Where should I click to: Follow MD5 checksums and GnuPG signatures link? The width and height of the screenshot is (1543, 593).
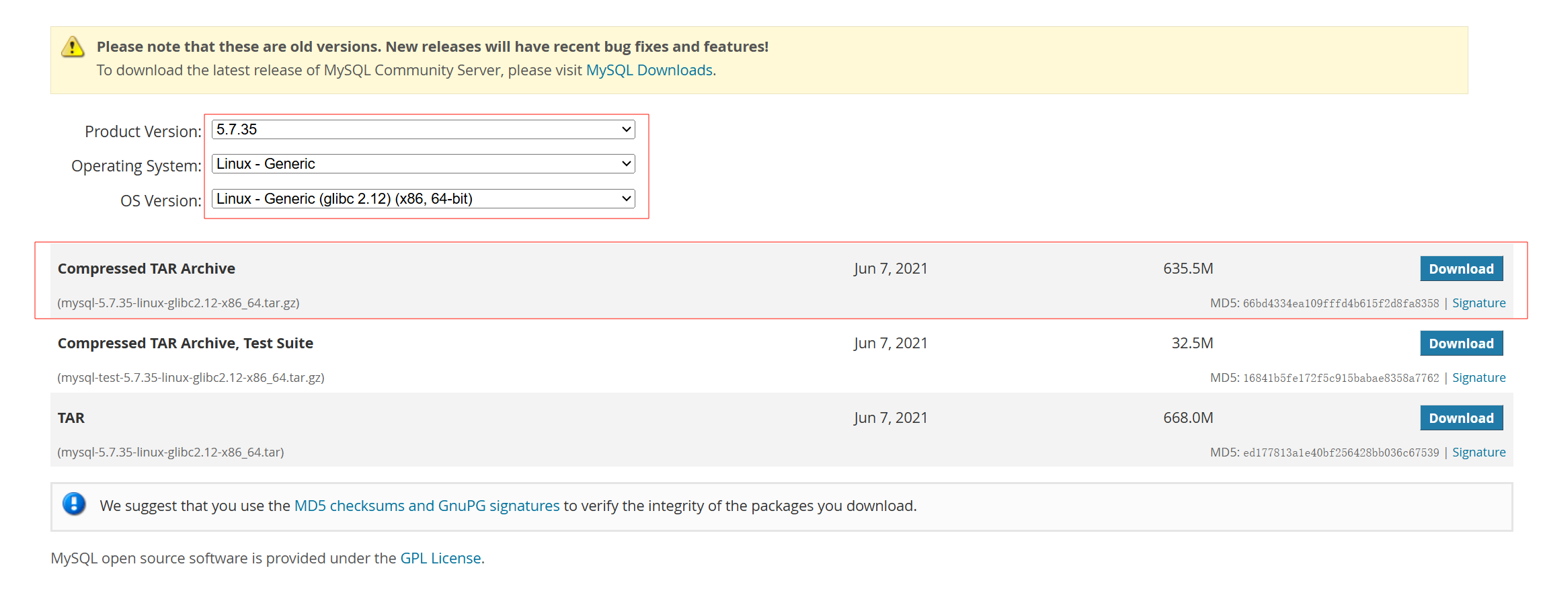(x=427, y=506)
